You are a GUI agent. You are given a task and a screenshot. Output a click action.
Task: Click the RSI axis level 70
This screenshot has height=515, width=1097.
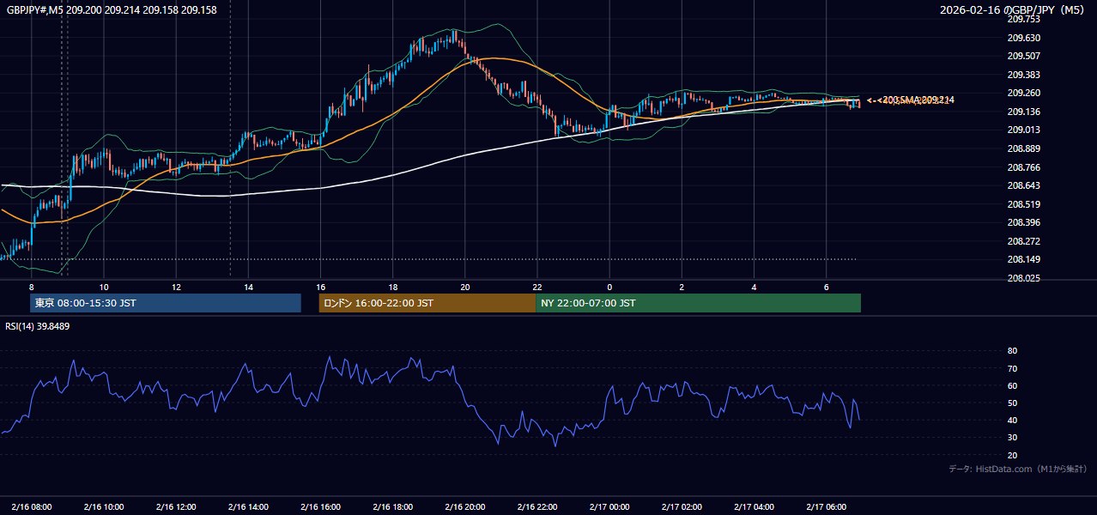[x=1012, y=368]
